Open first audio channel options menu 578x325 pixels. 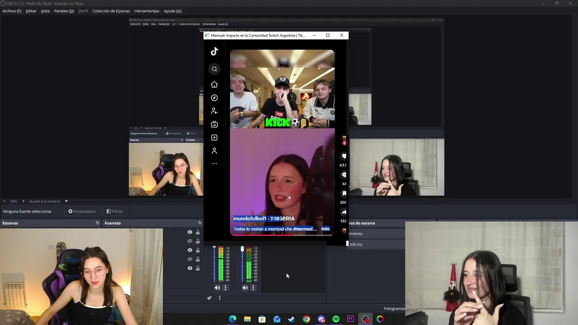pyautogui.click(x=225, y=288)
